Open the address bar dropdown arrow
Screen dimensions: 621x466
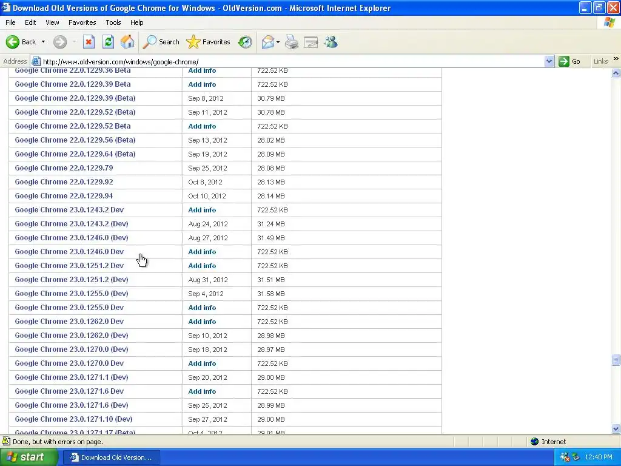click(549, 61)
